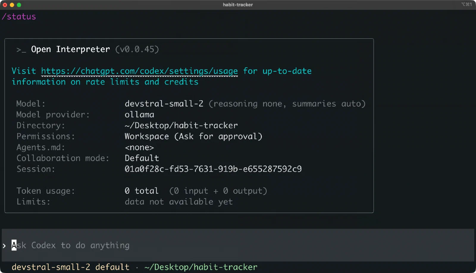Click the <none> Agents.md value
Viewport: 476px width, 273px height.
[139, 148]
